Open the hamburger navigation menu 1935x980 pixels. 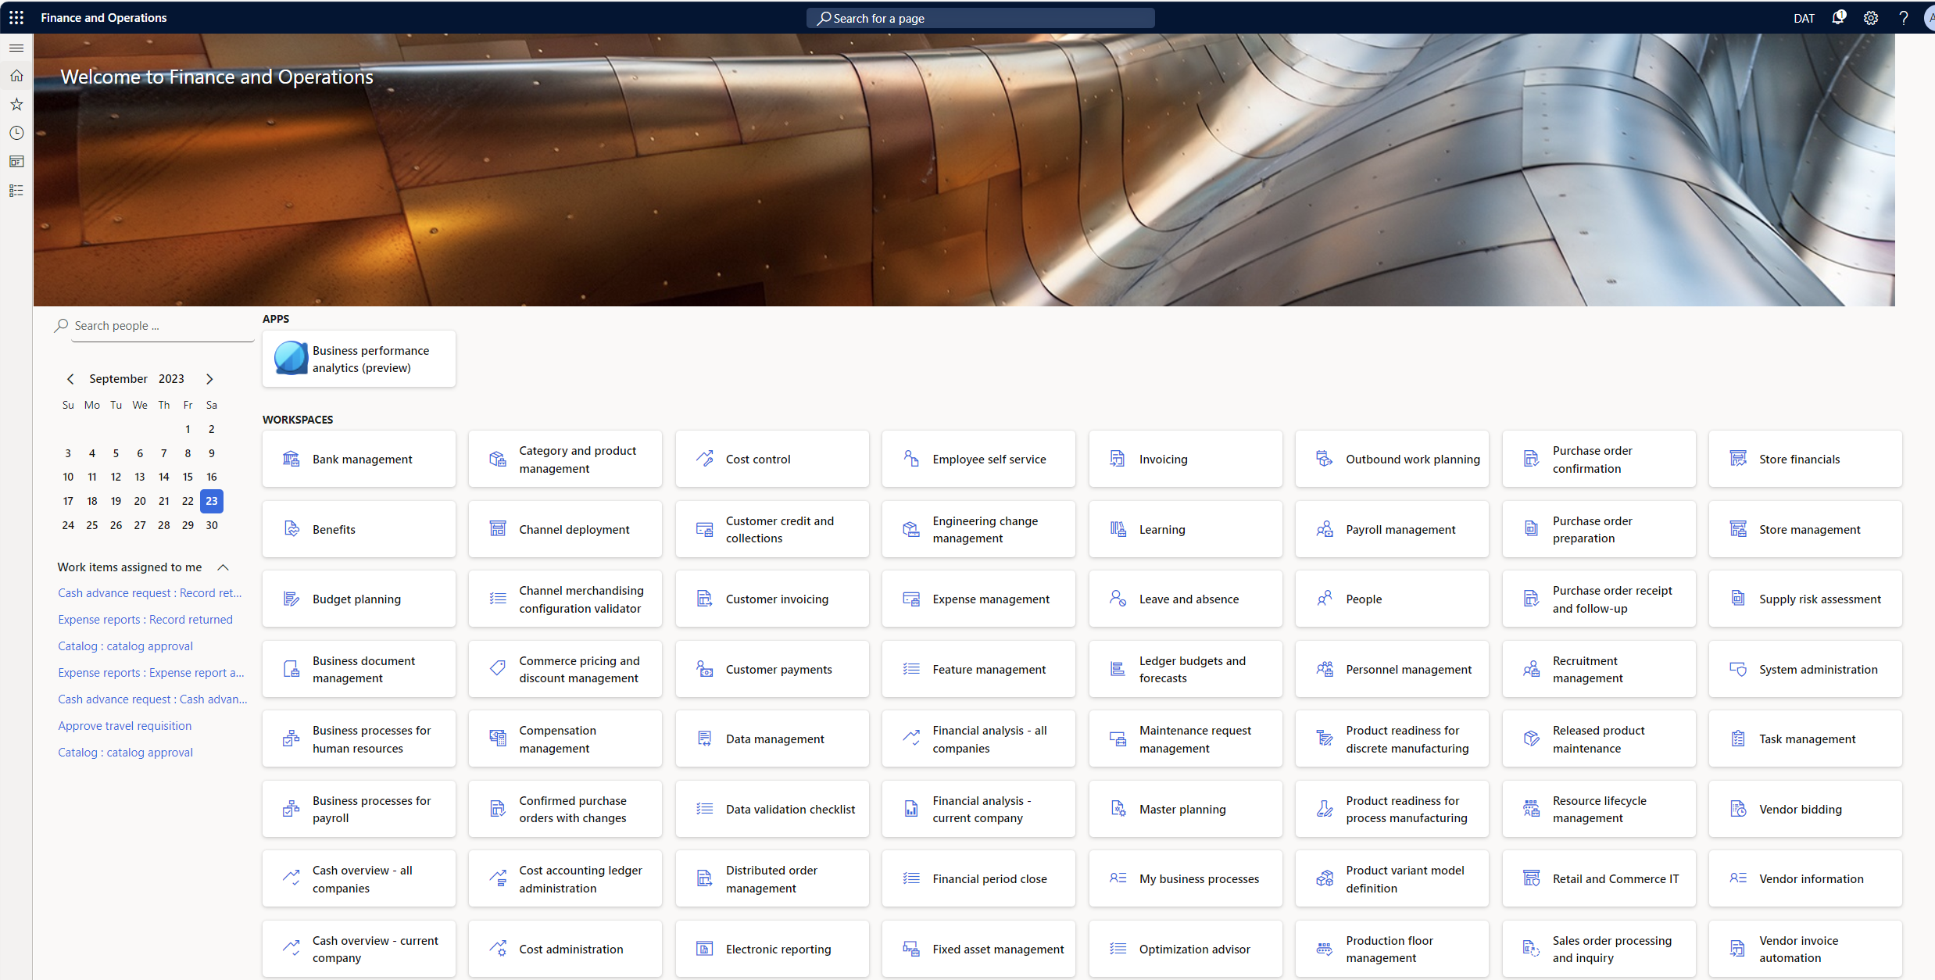[16, 48]
